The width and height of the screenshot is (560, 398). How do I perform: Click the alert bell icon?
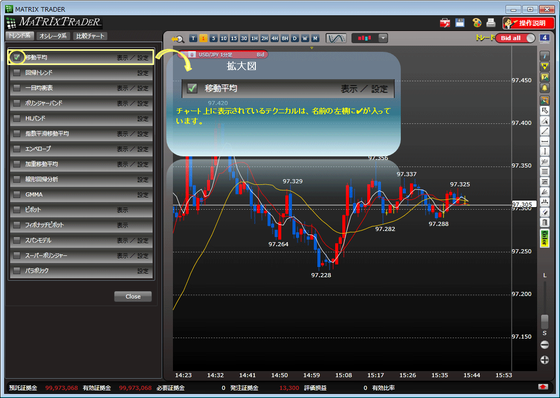(545, 87)
